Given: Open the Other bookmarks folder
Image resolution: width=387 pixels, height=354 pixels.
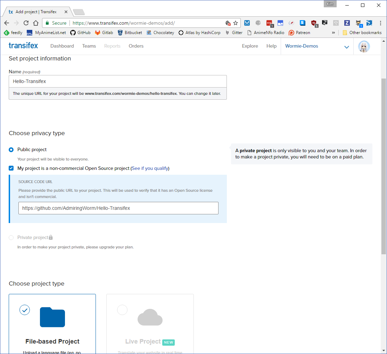Looking at the screenshot, I should [362, 33].
